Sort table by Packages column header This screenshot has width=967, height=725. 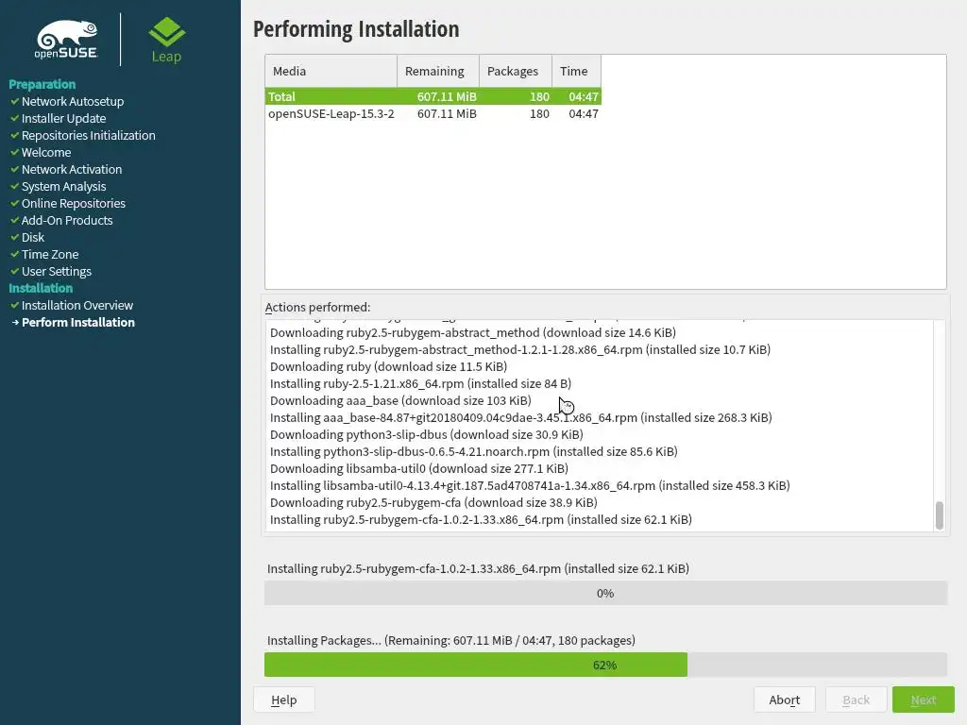pyautogui.click(x=515, y=71)
